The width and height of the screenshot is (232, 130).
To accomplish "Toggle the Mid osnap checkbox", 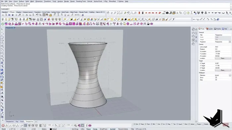I will 151,124.
